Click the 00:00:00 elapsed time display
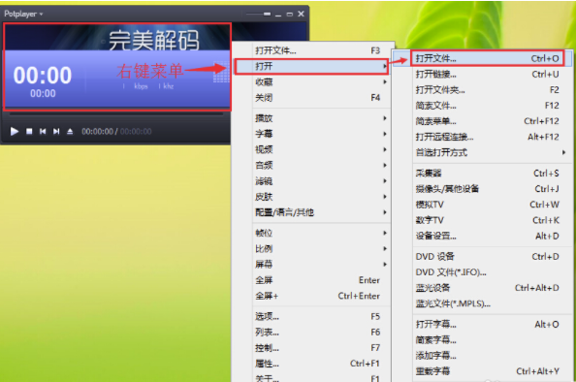This screenshot has width=576, height=382. click(97, 132)
